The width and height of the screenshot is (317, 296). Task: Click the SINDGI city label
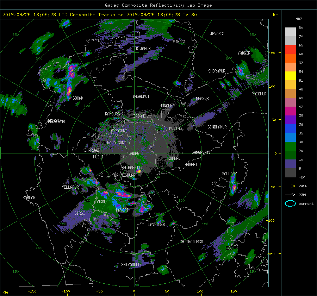point(179,42)
